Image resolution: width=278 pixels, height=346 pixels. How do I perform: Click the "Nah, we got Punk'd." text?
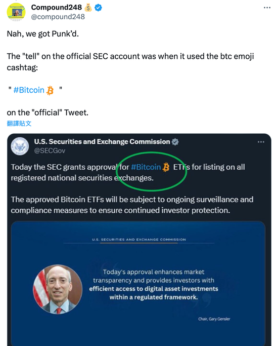pyautogui.click(x=42, y=34)
